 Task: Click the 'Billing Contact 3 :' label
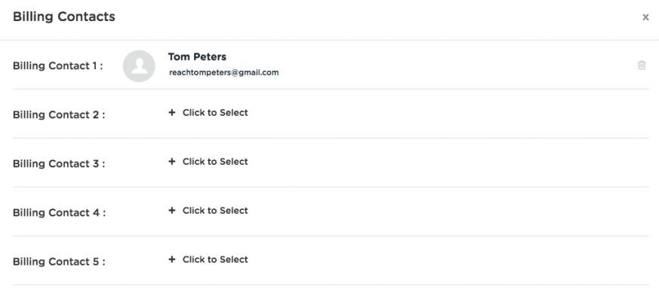click(59, 164)
